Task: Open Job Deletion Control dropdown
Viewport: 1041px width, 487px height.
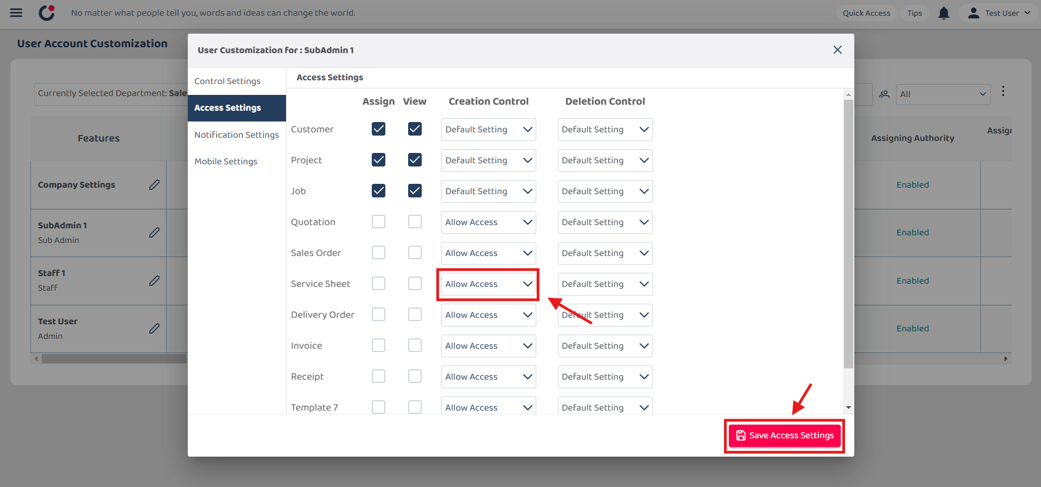Action: pos(605,191)
